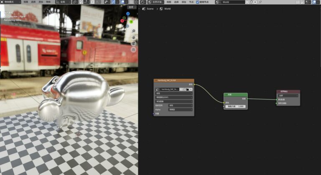Switch perspective/orthographic with the grid icon
This screenshot has width=321, height=175.
pos(133,50)
